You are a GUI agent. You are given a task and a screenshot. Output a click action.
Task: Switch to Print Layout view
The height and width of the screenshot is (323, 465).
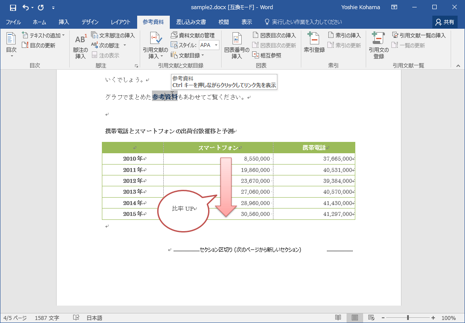pyautogui.click(x=355, y=318)
